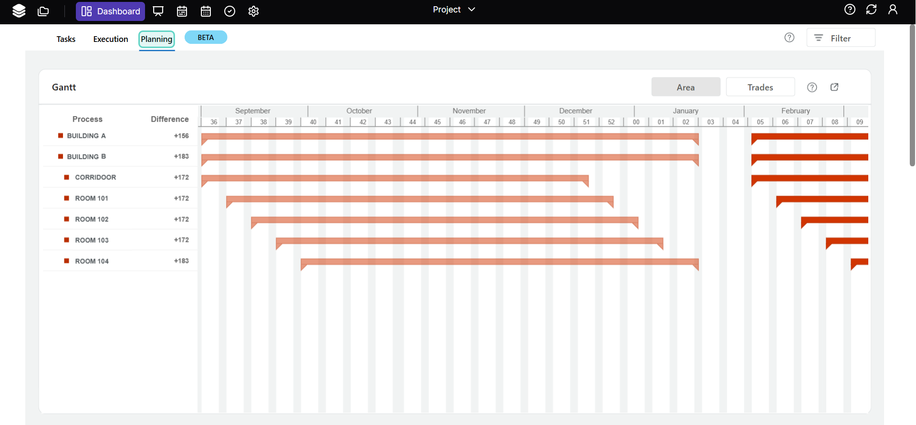The width and height of the screenshot is (916, 425).
Task: Click the Dashboard button
Action: (111, 11)
